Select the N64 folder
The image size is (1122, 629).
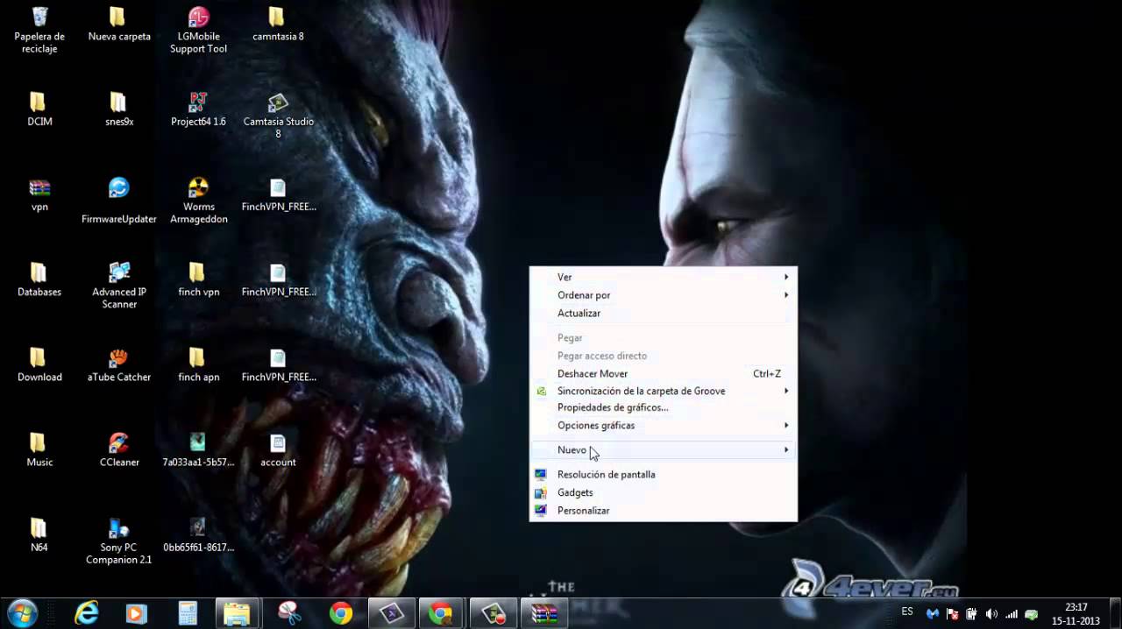tap(39, 534)
